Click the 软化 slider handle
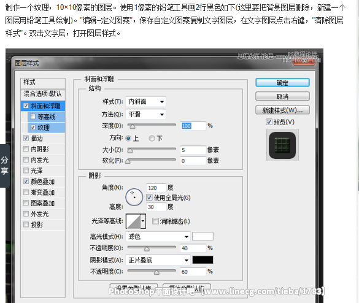 point(128,161)
